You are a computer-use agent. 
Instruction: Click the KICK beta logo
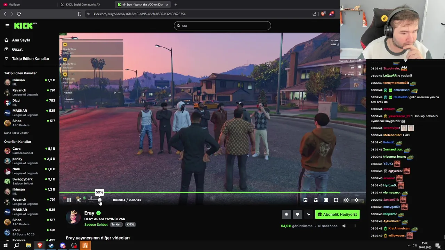tap(25, 26)
